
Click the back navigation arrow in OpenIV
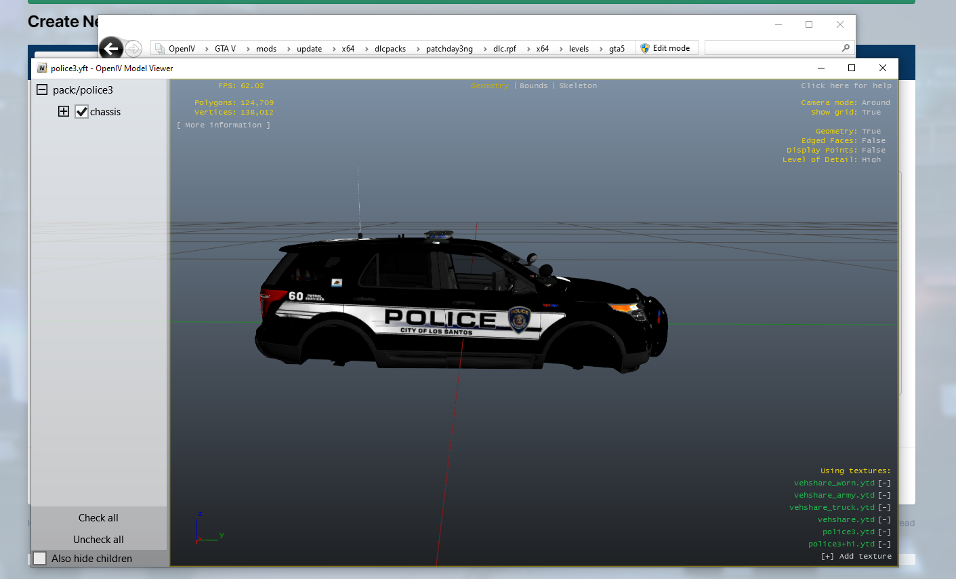(111, 49)
